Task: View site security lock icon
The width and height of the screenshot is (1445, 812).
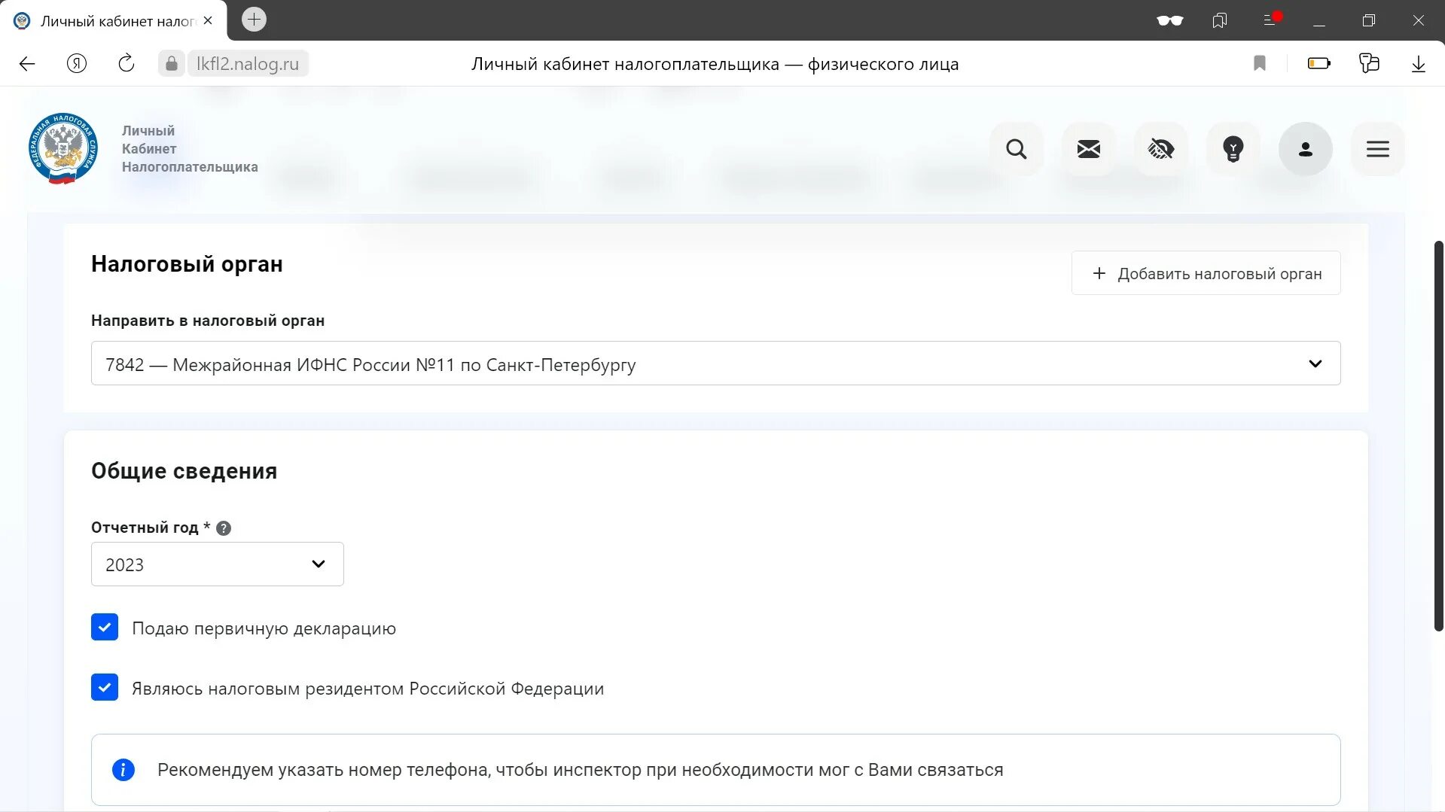Action: coord(172,64)
